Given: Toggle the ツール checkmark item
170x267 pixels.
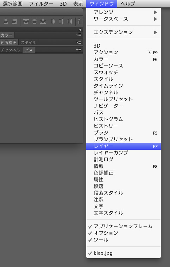Looking at the screenshot, I should (124, 240).
